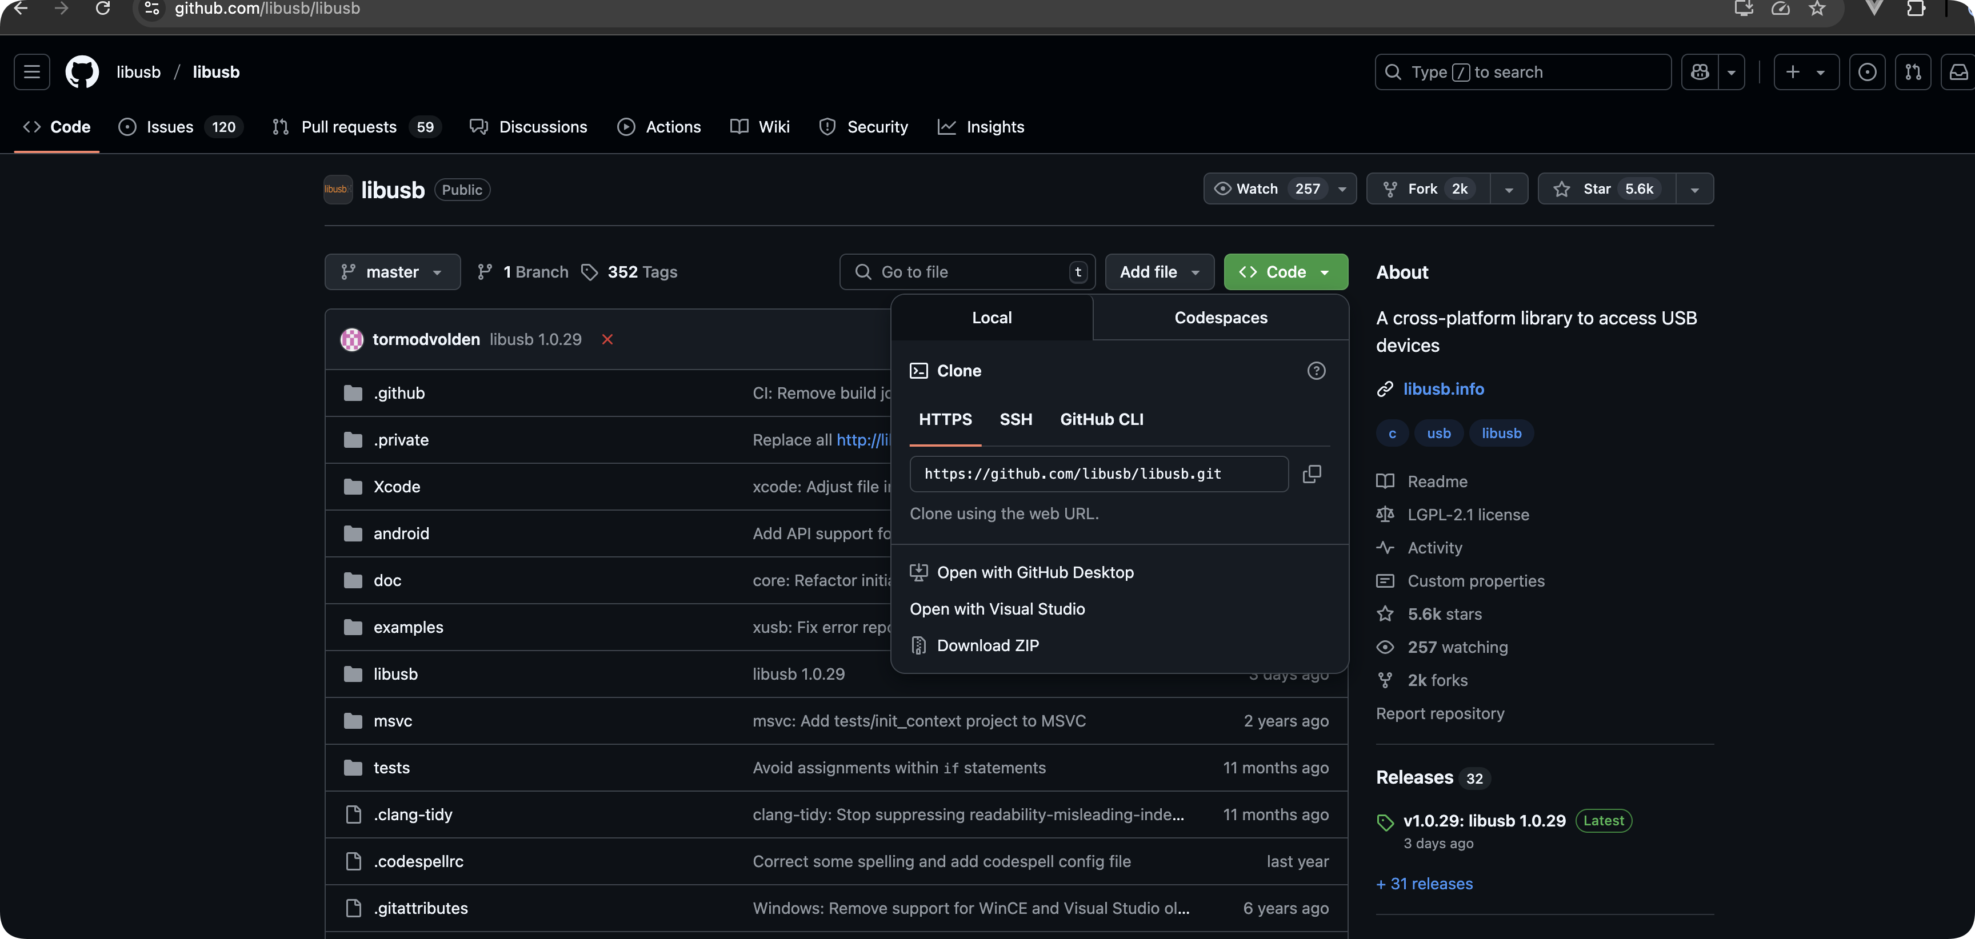Open release v1.0.29: libusb 1.0.29
Screen dimensions: 1975x939
tap(1484, 821)
